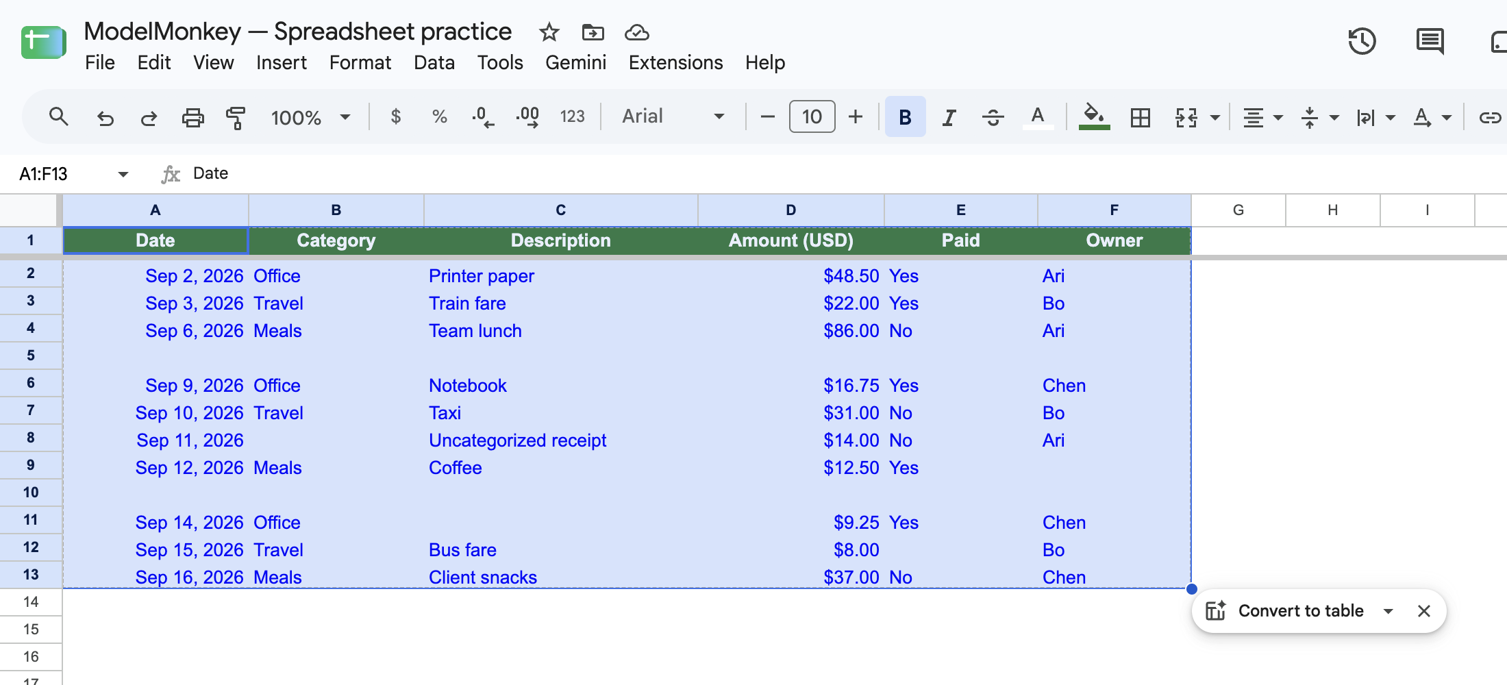Print the spreadsheet with the printer icon
The height and width of the screenshot is (685, 1507).
(x=192, y=118)
